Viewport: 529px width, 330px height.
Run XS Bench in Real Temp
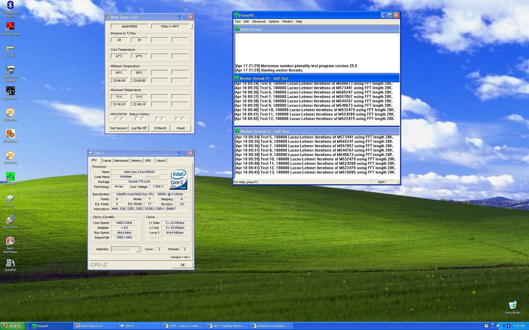tap(160, 128)
